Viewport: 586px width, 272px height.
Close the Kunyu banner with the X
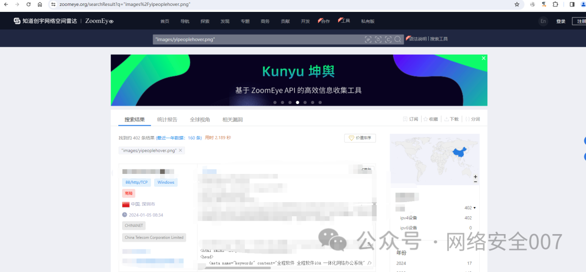pyautogui.click(x=483, y=58)
